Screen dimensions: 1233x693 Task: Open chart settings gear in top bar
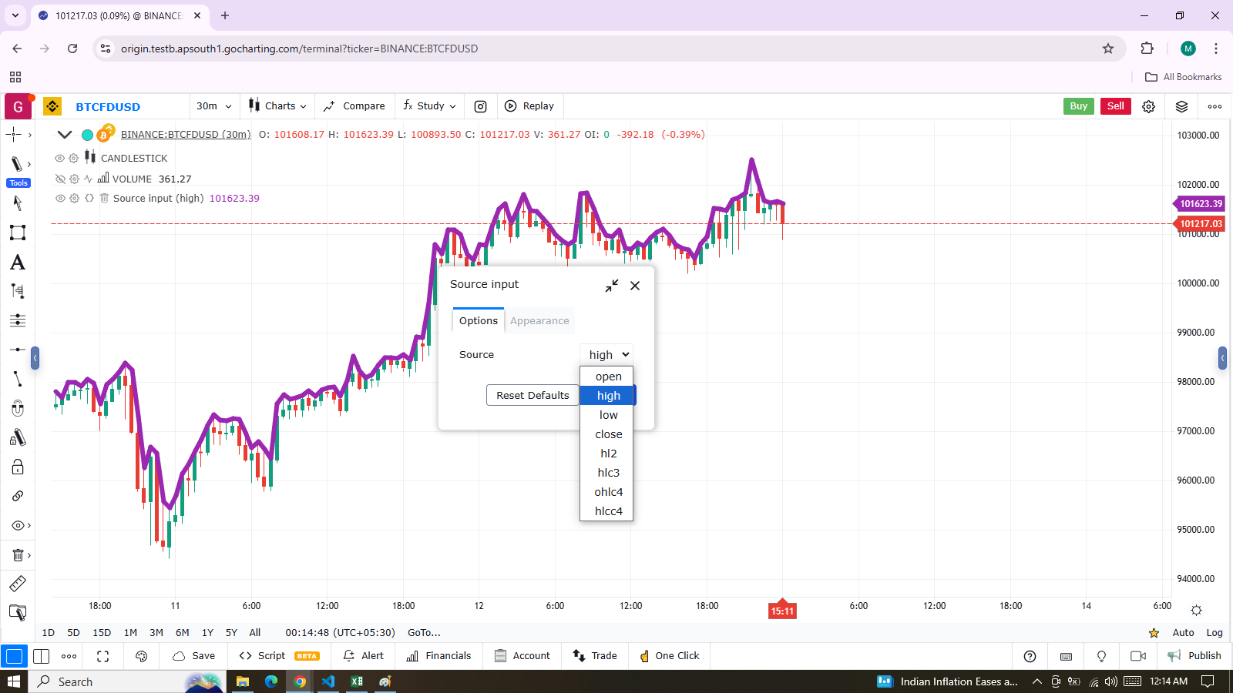coord(1148,106)
